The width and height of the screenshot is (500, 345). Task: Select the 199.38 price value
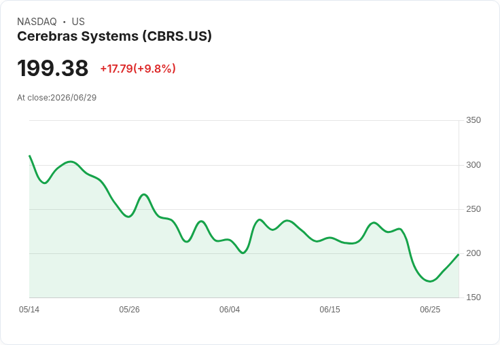pyautogui.click(x=52, y=68)
